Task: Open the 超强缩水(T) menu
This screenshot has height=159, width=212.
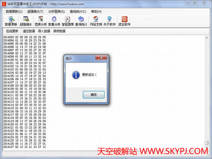Action: click(35, 12)
